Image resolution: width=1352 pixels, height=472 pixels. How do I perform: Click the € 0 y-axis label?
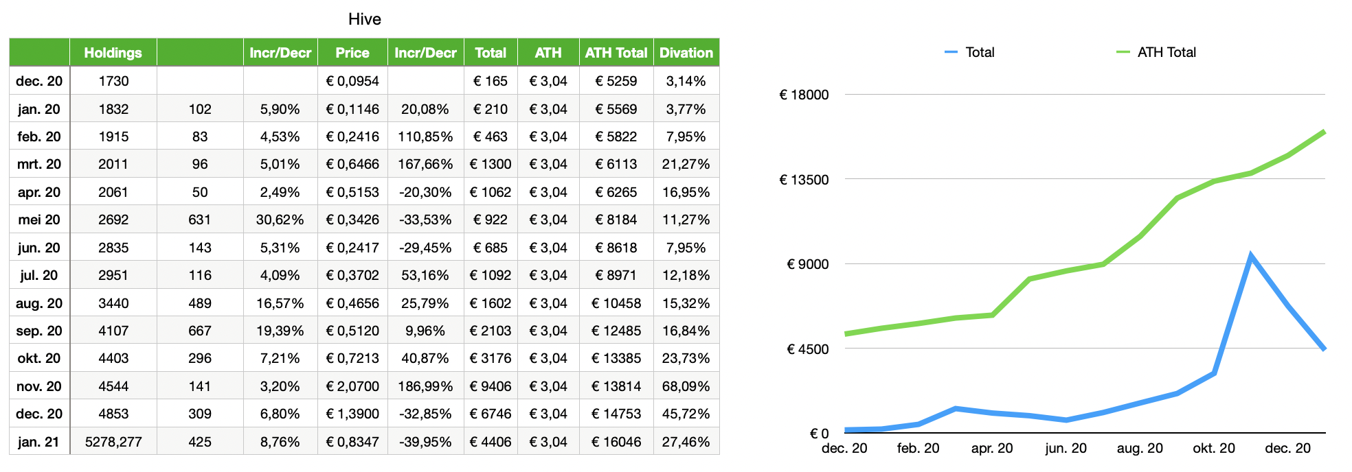coord(819,434)
